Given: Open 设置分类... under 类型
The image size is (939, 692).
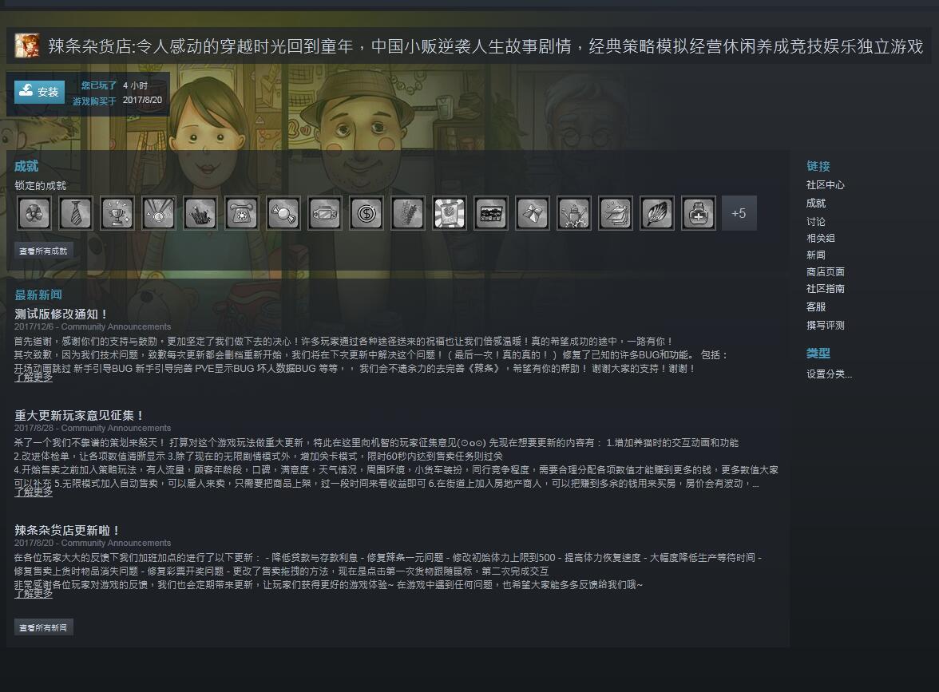Looking at the screenshot, I should point(829,374).
